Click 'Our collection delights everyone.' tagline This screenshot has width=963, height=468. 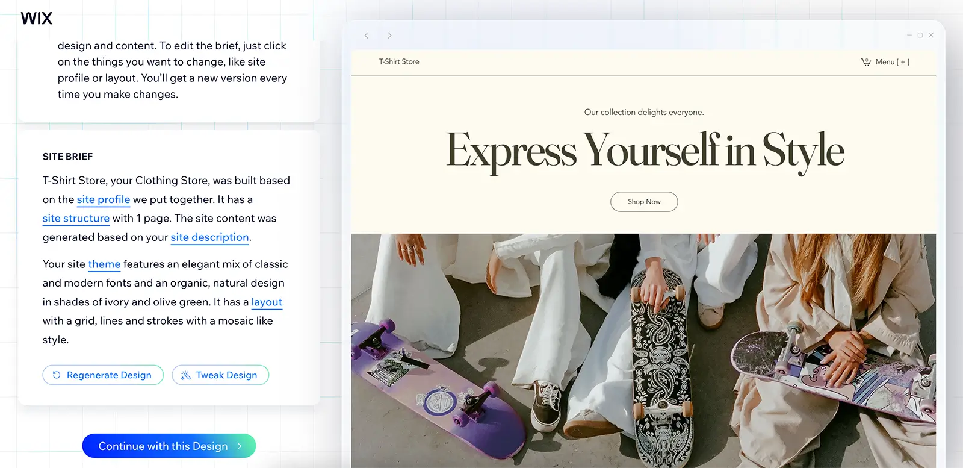(644, 112)
